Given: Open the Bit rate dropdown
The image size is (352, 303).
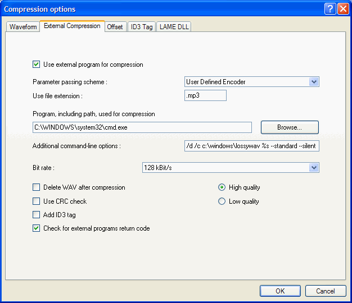Looking at the screenshot, I should tap(314, 167).
